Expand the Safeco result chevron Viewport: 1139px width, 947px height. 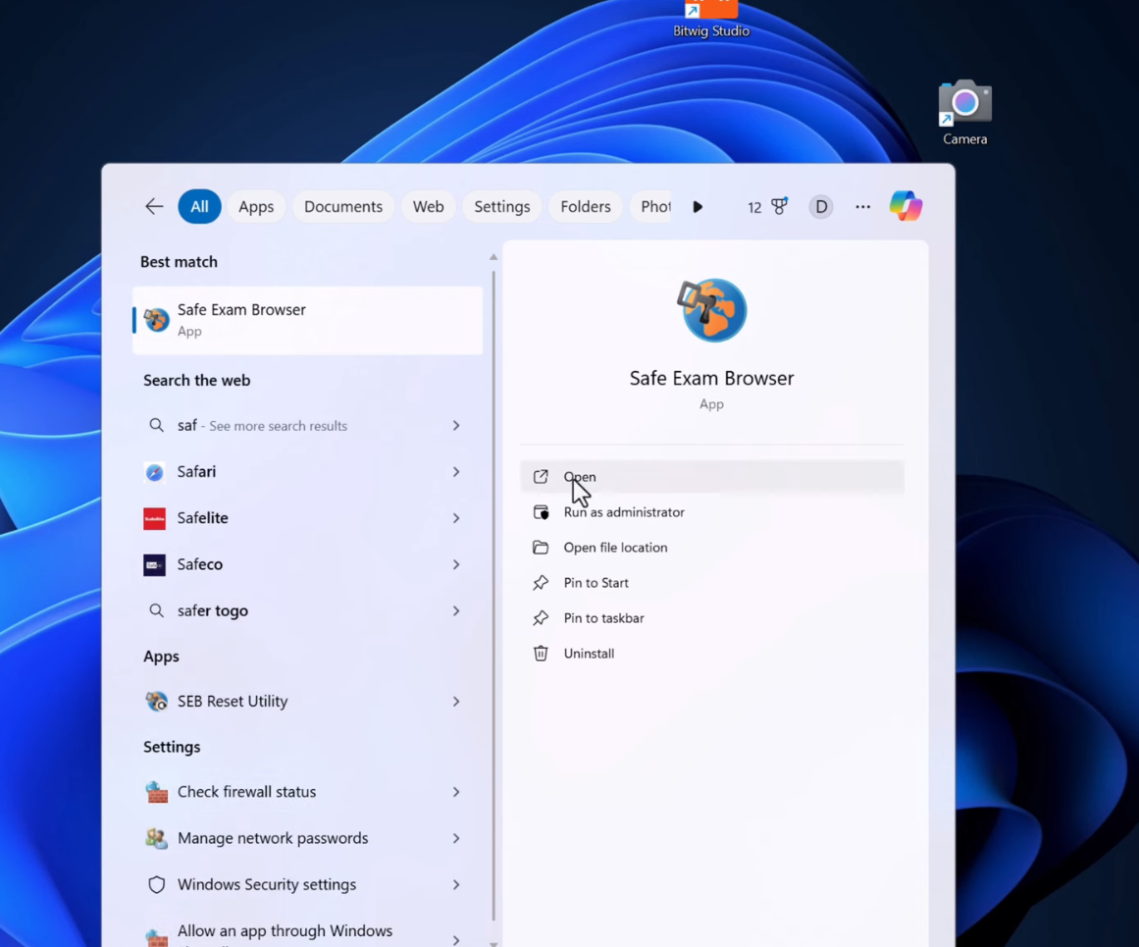pyautogui.click(x=456, y=564)
